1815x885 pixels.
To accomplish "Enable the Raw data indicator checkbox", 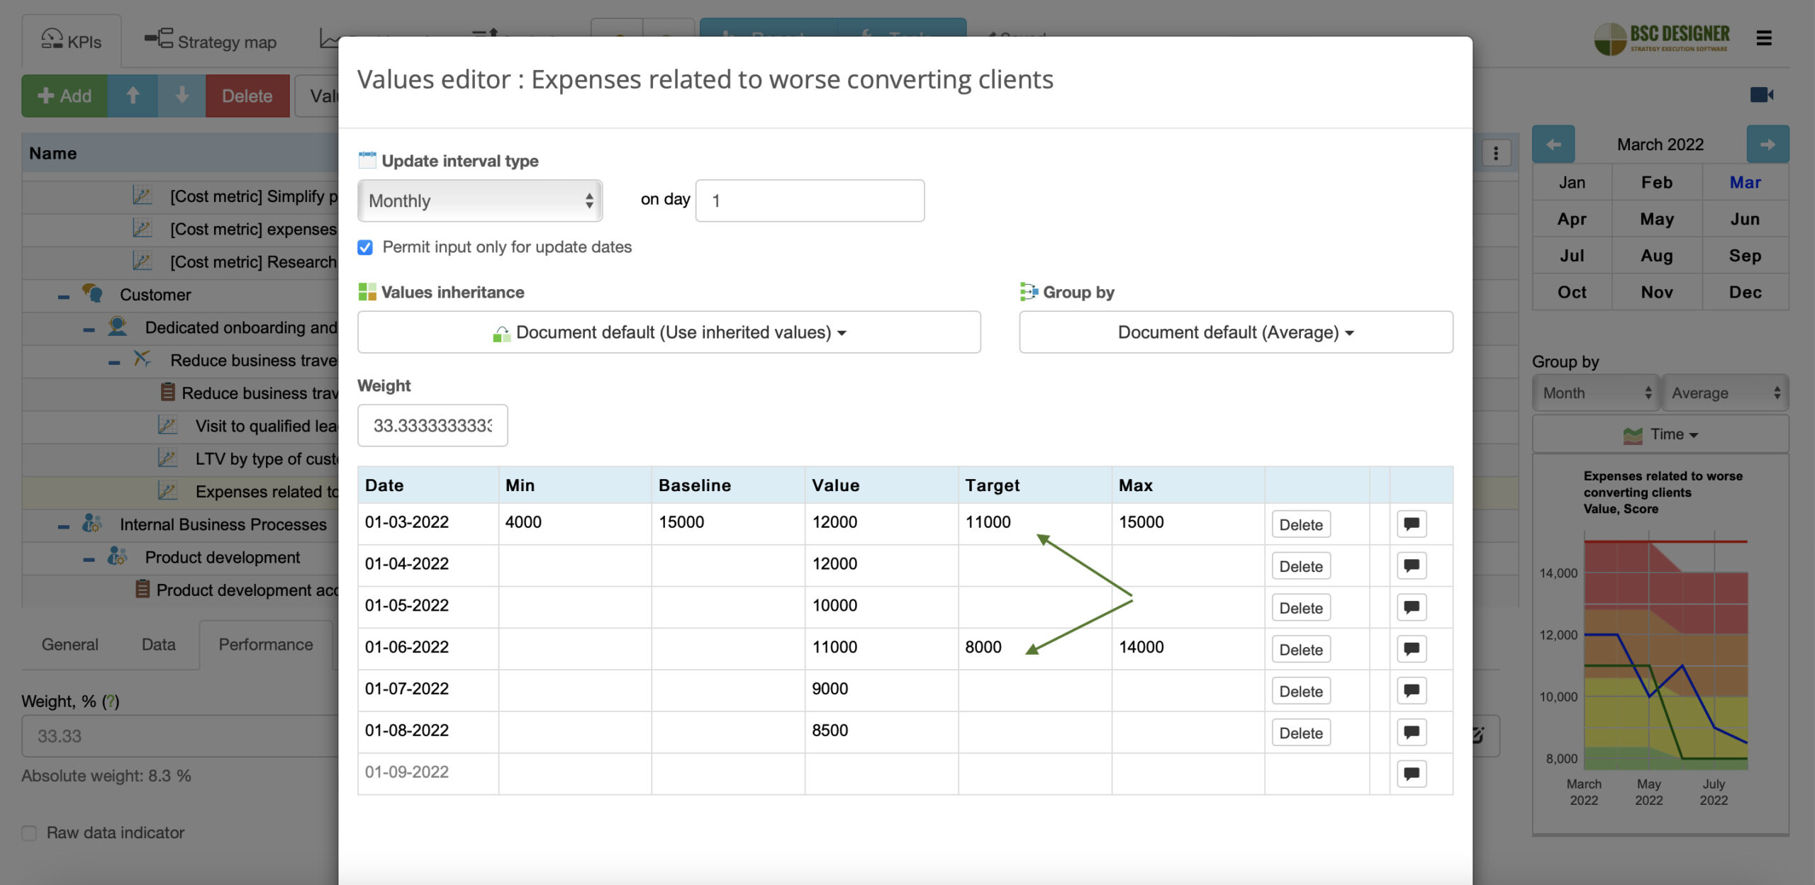I will 28,833.
